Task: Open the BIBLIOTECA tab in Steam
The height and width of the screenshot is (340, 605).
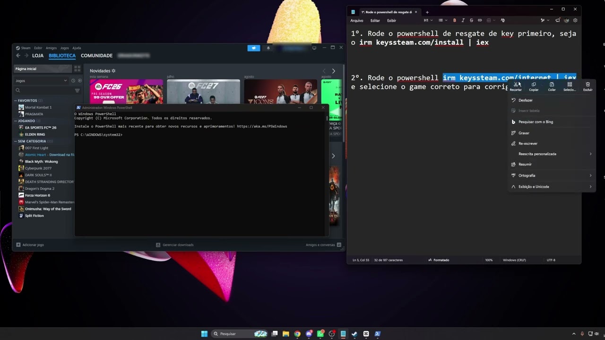Action: point(62,56)
